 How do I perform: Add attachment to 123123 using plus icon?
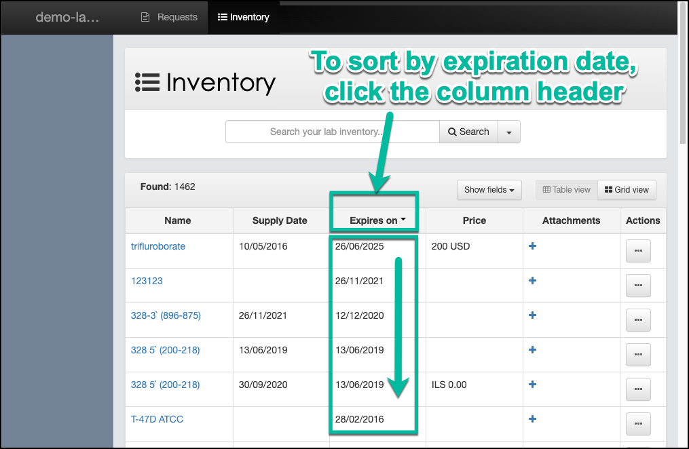point(532,280)
